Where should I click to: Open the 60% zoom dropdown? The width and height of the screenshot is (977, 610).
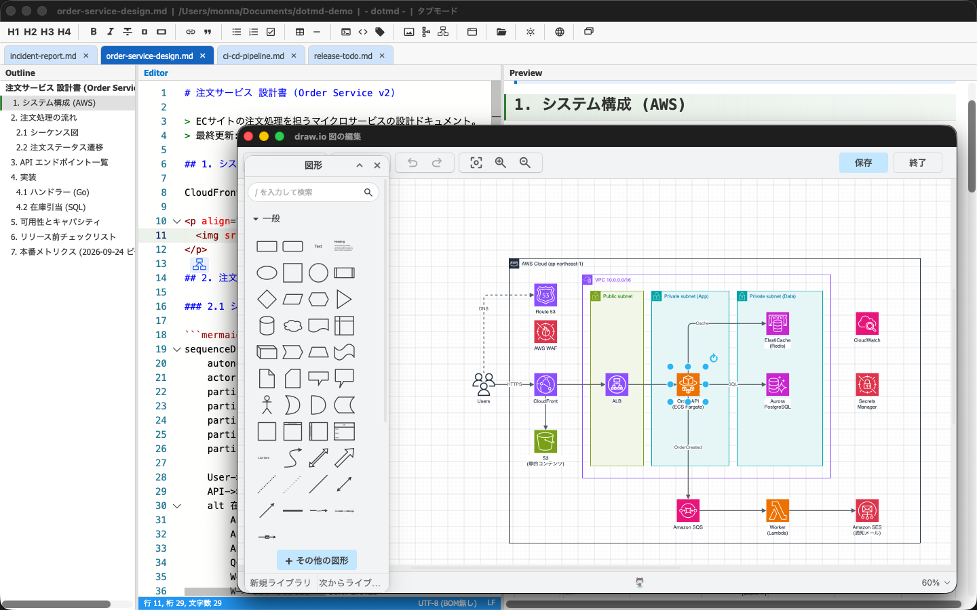pos(936,583)
